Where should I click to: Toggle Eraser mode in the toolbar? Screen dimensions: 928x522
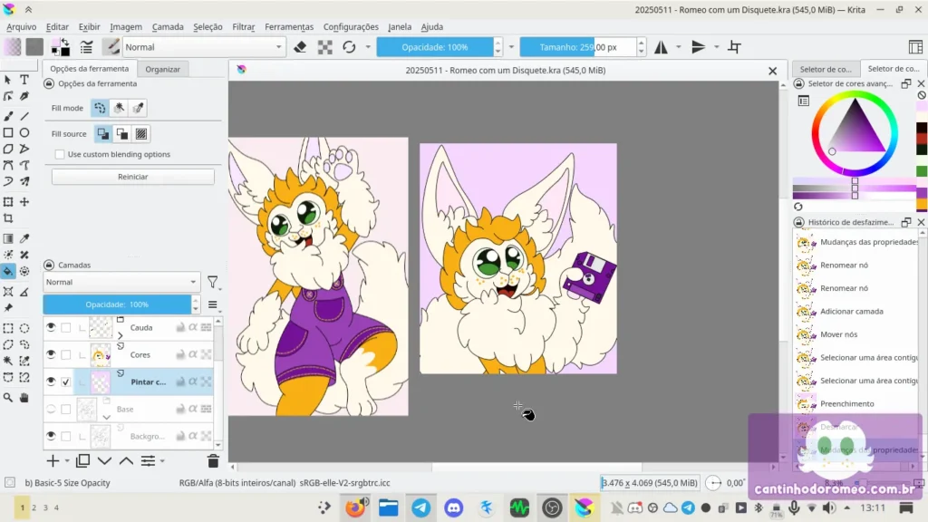click(300, 47)
